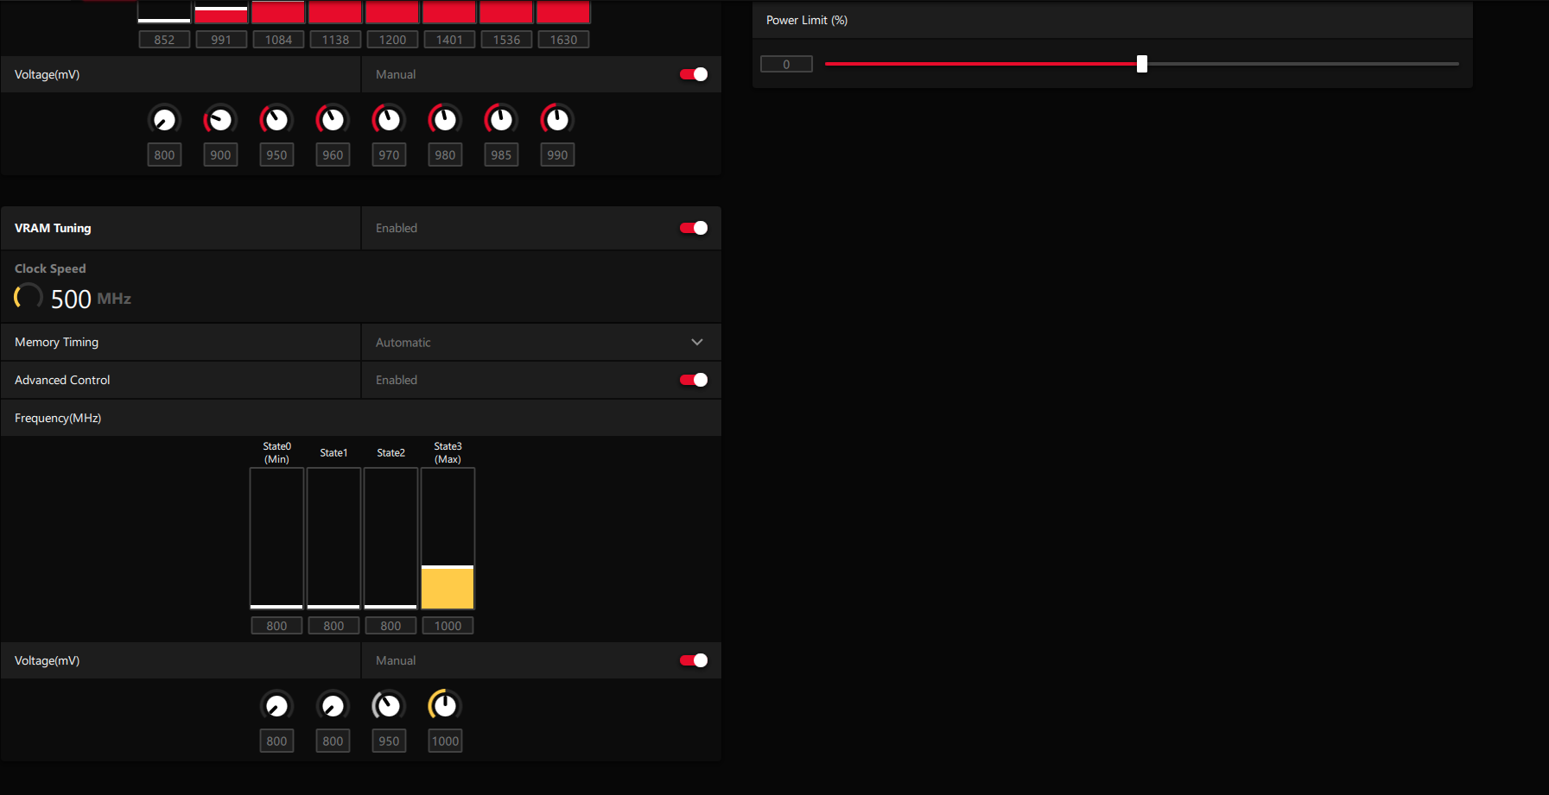
Task: Disable the VRAM Tuning Enabled switch
Action: [694, 228]
